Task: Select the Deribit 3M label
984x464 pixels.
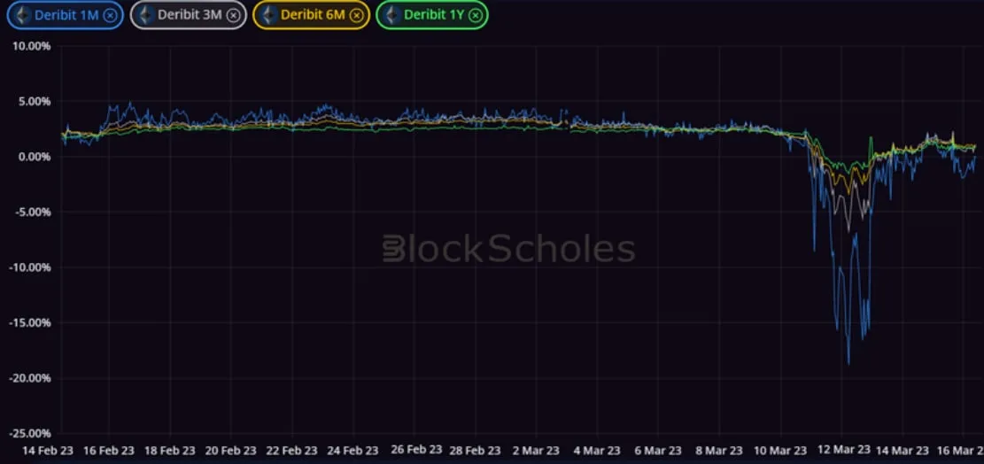Action: (x=190, y=15)
